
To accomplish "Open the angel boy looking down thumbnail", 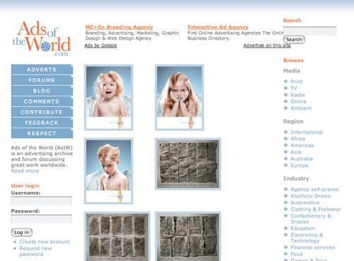I will pyautogui.click(x=108, y=171).
